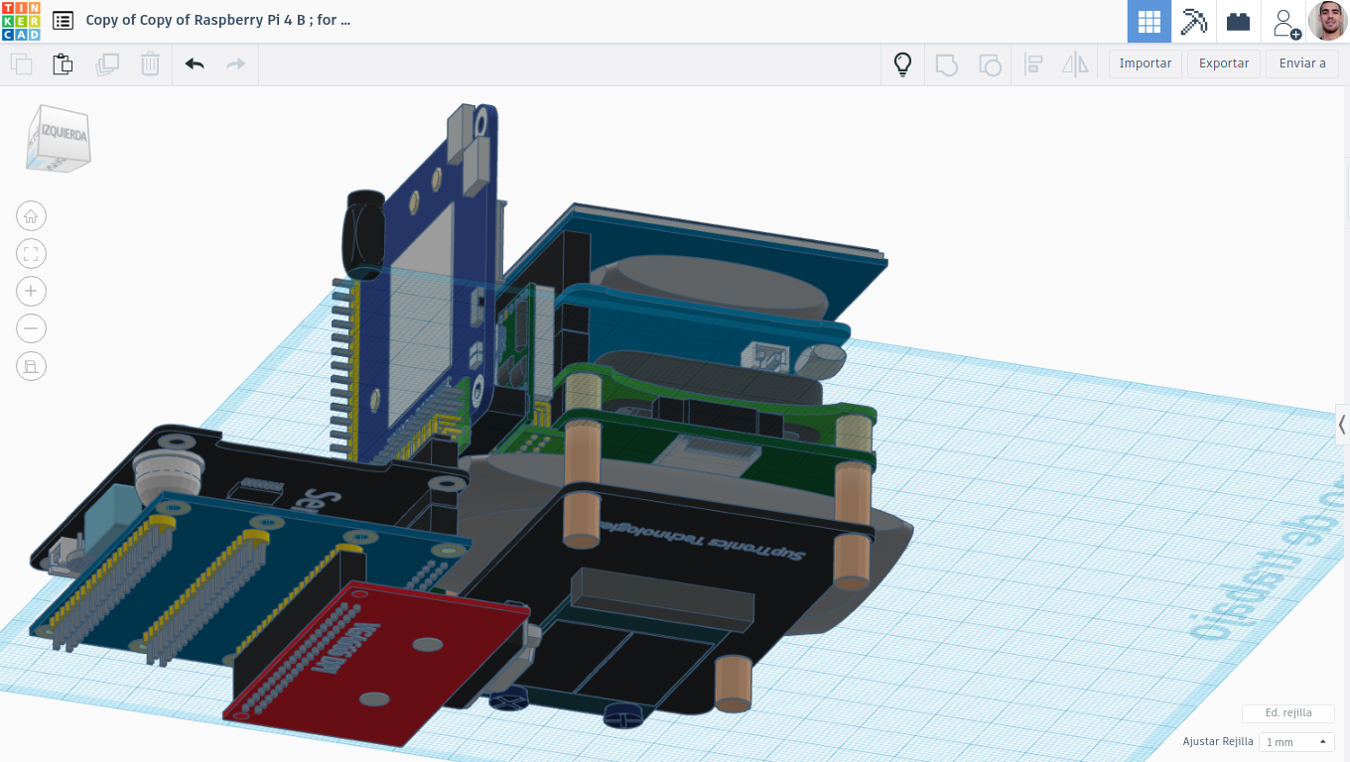Switch to Bricks mode
1350x762 pixels.
[1238, 21]
